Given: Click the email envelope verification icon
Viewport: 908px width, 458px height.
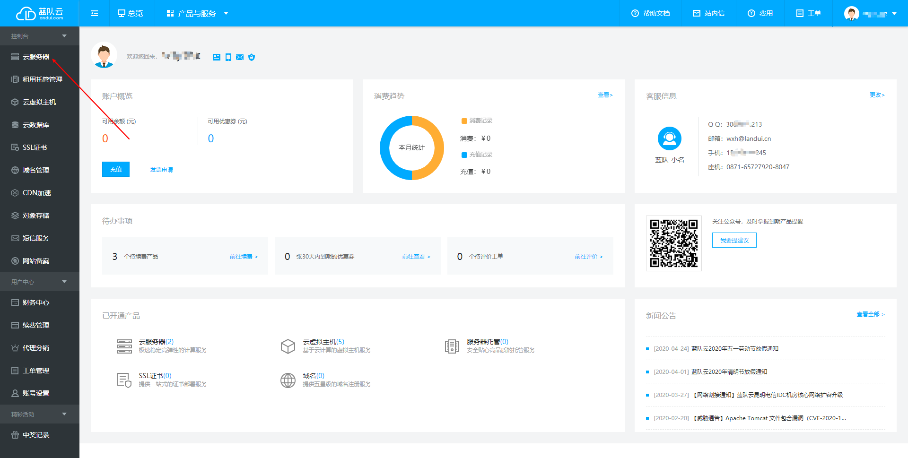Looking at the screenshot, I should 240,57.
